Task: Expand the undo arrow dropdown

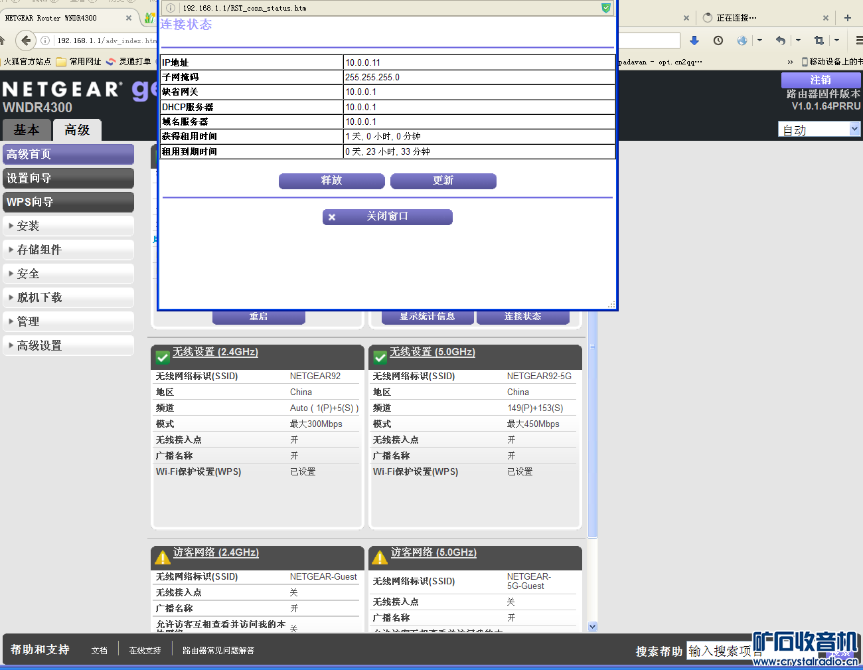Action: click(x=798, y=41)
